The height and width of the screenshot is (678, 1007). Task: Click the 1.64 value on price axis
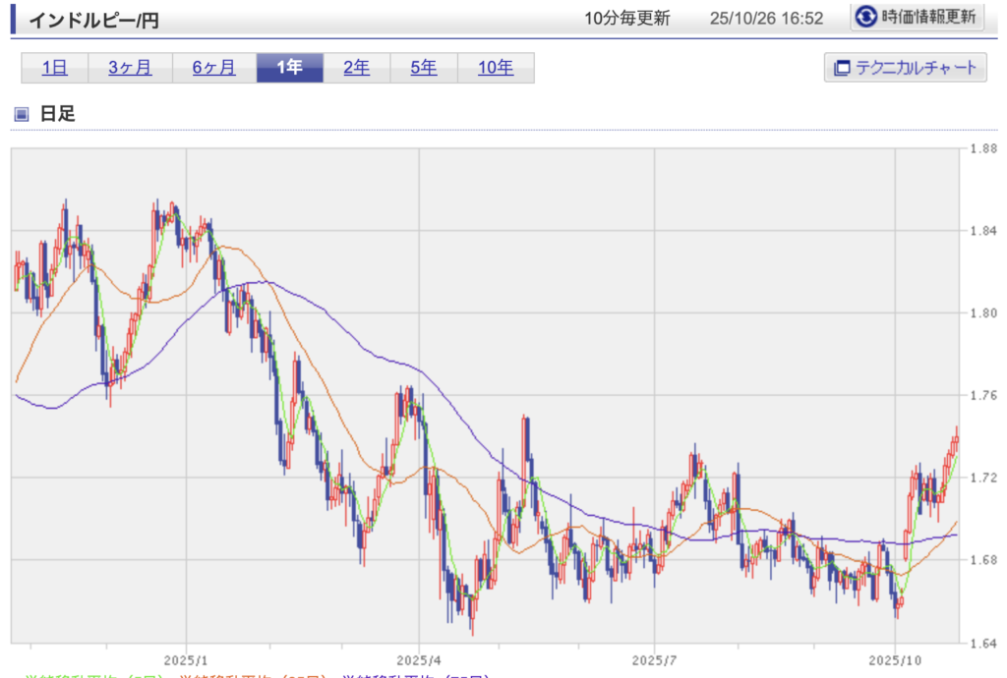982,643
